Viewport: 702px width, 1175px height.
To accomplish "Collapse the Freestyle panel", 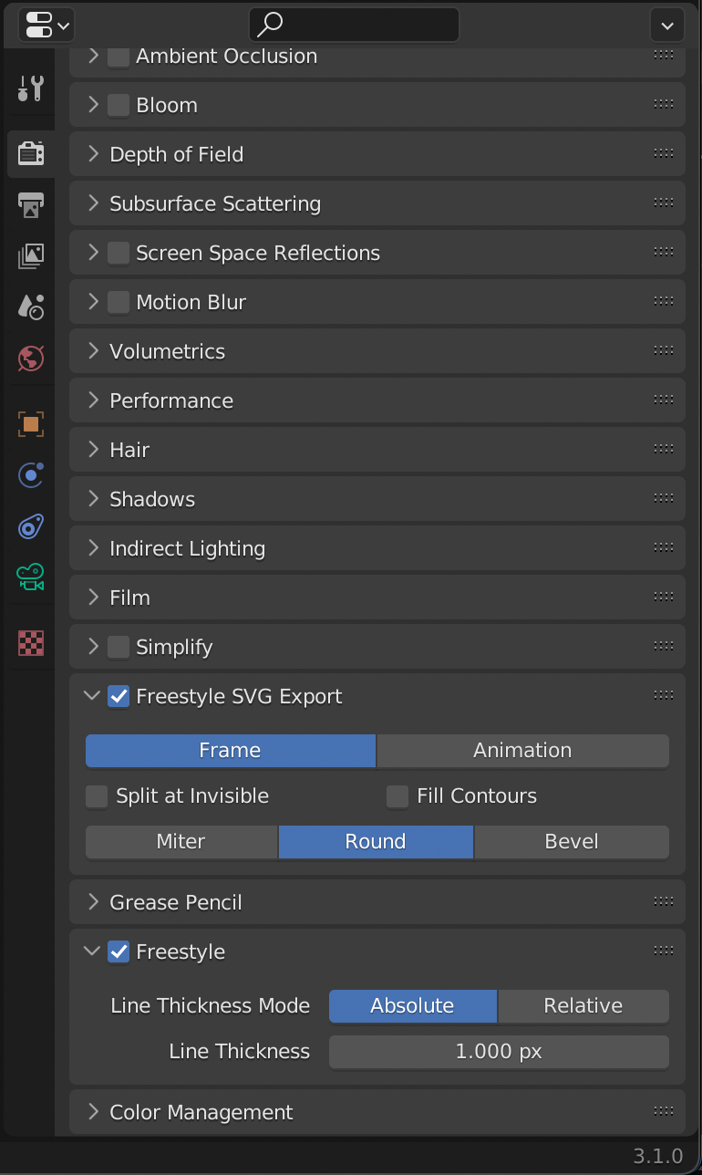I will [x=92, y=951].
